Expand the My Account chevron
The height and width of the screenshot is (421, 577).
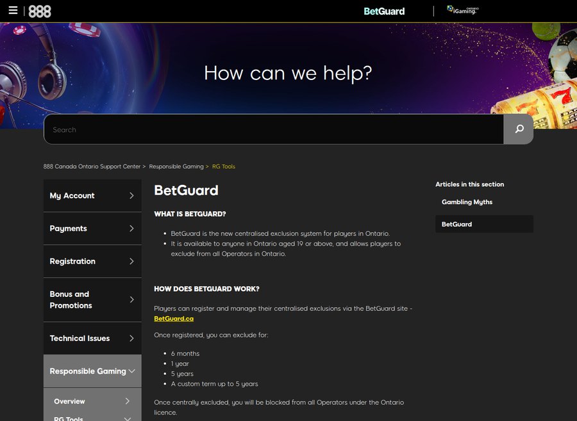(x=131, y=195)
